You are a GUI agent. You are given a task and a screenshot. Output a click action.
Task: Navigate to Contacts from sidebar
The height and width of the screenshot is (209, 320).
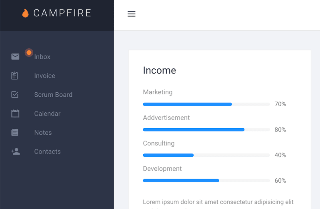tap(48, 152)
